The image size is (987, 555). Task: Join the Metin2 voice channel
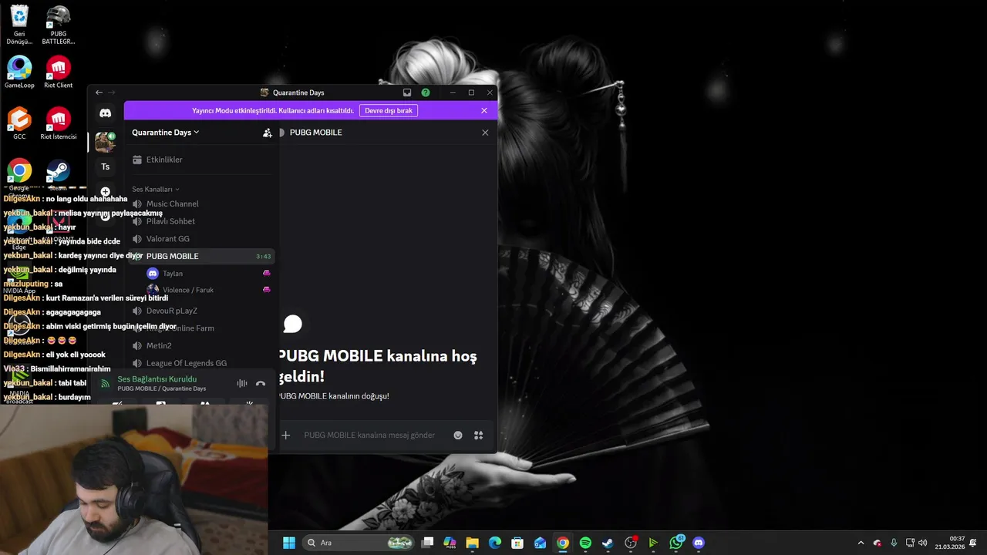click(x=199, y=345)
